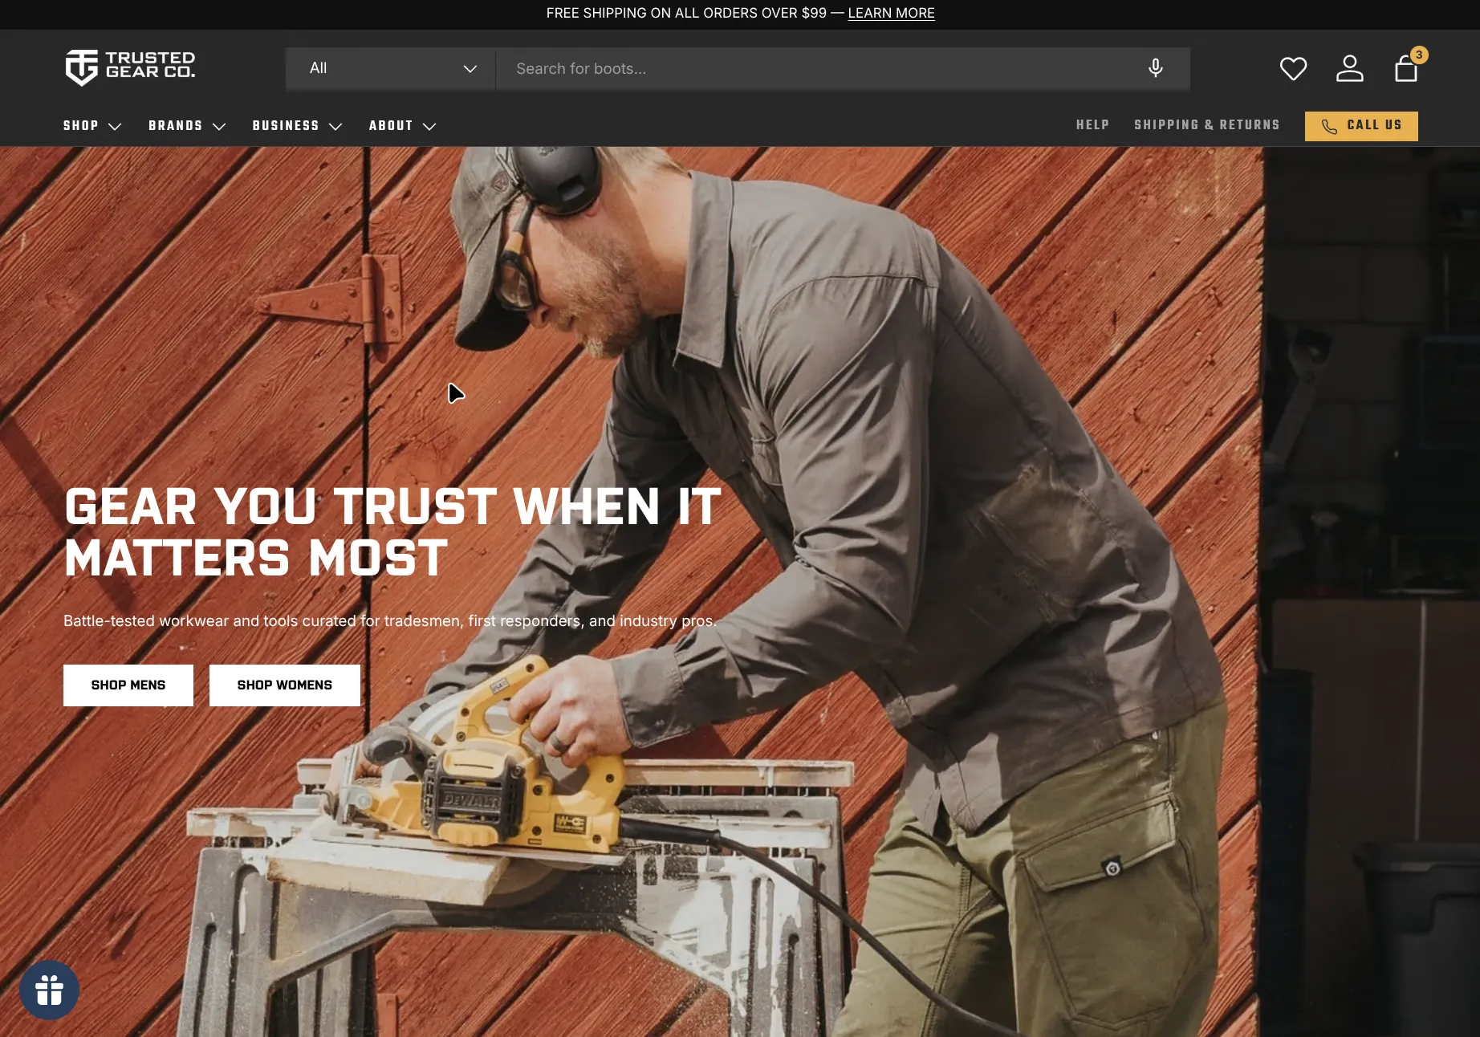View the shopping cart with 3 items
Screen dimensions: 1480x1037
(x=1405, y=70)
